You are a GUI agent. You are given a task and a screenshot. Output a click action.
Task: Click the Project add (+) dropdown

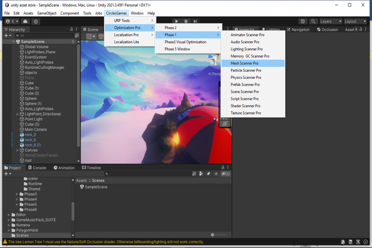pyautogui.click(x=8, y=174)
